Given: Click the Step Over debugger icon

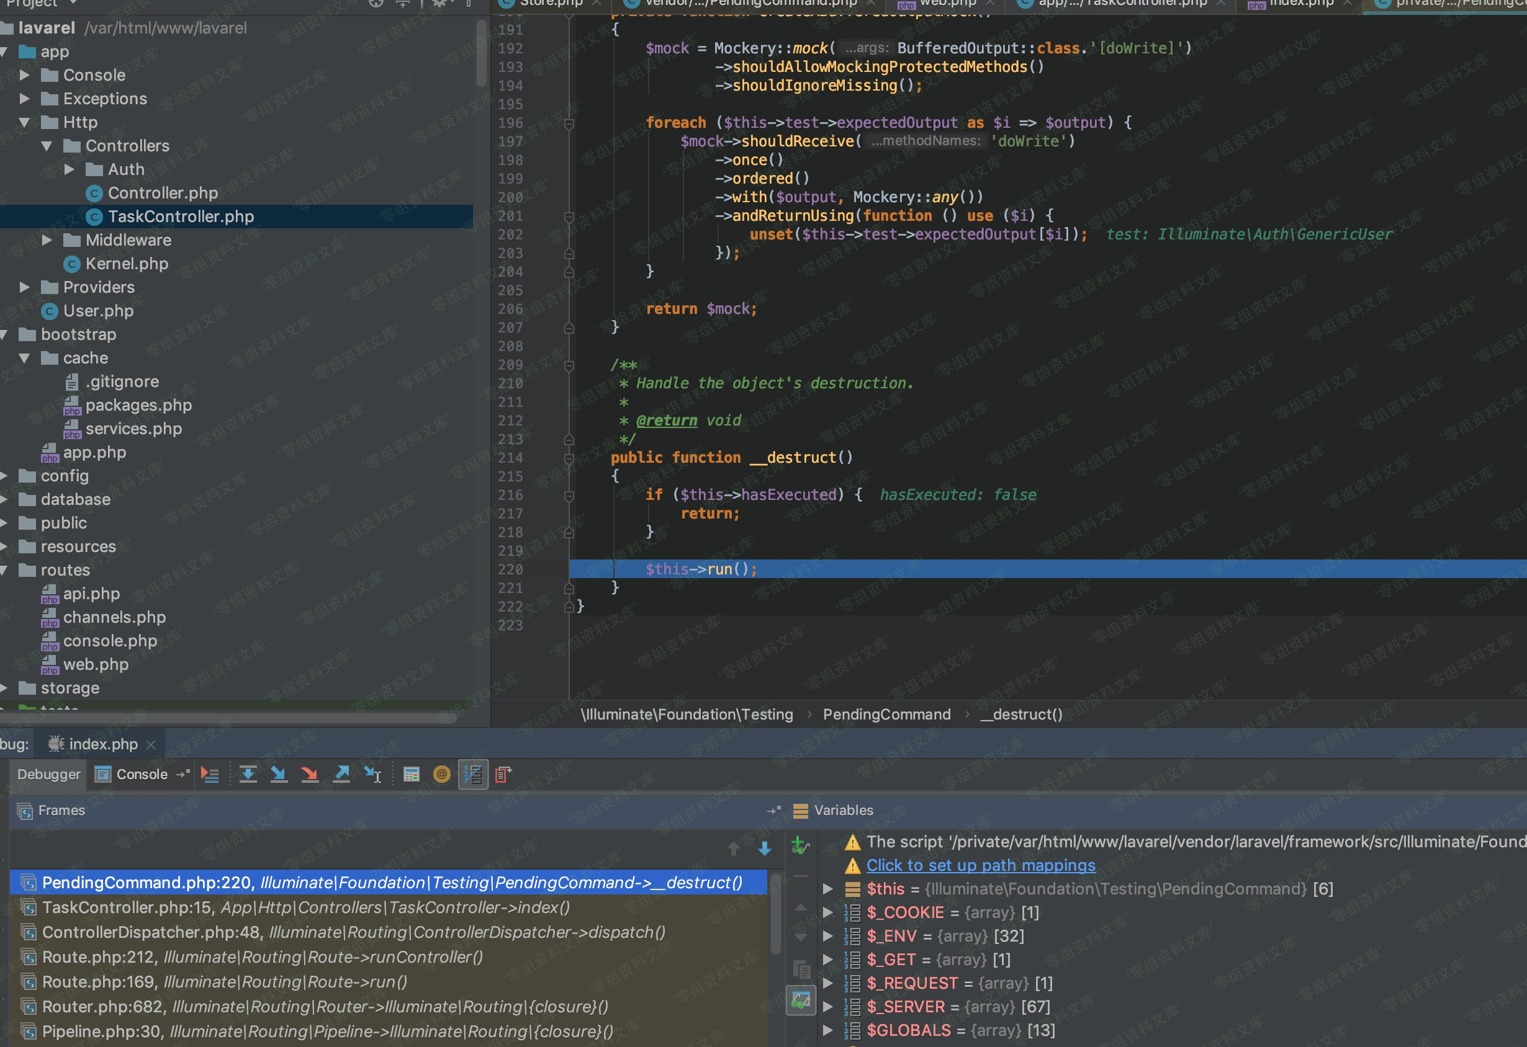Looking at the screenshot, I should pyautogui.click(x=248, y=775).
